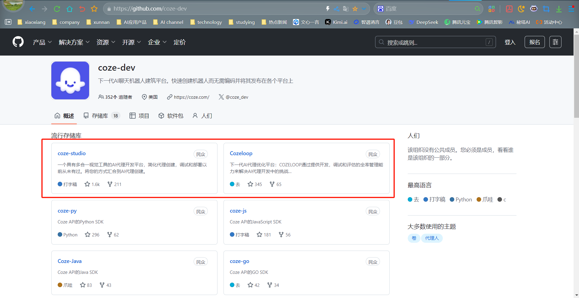
Task: View the 352个 追随者 followers link
Action: (115, 97)
